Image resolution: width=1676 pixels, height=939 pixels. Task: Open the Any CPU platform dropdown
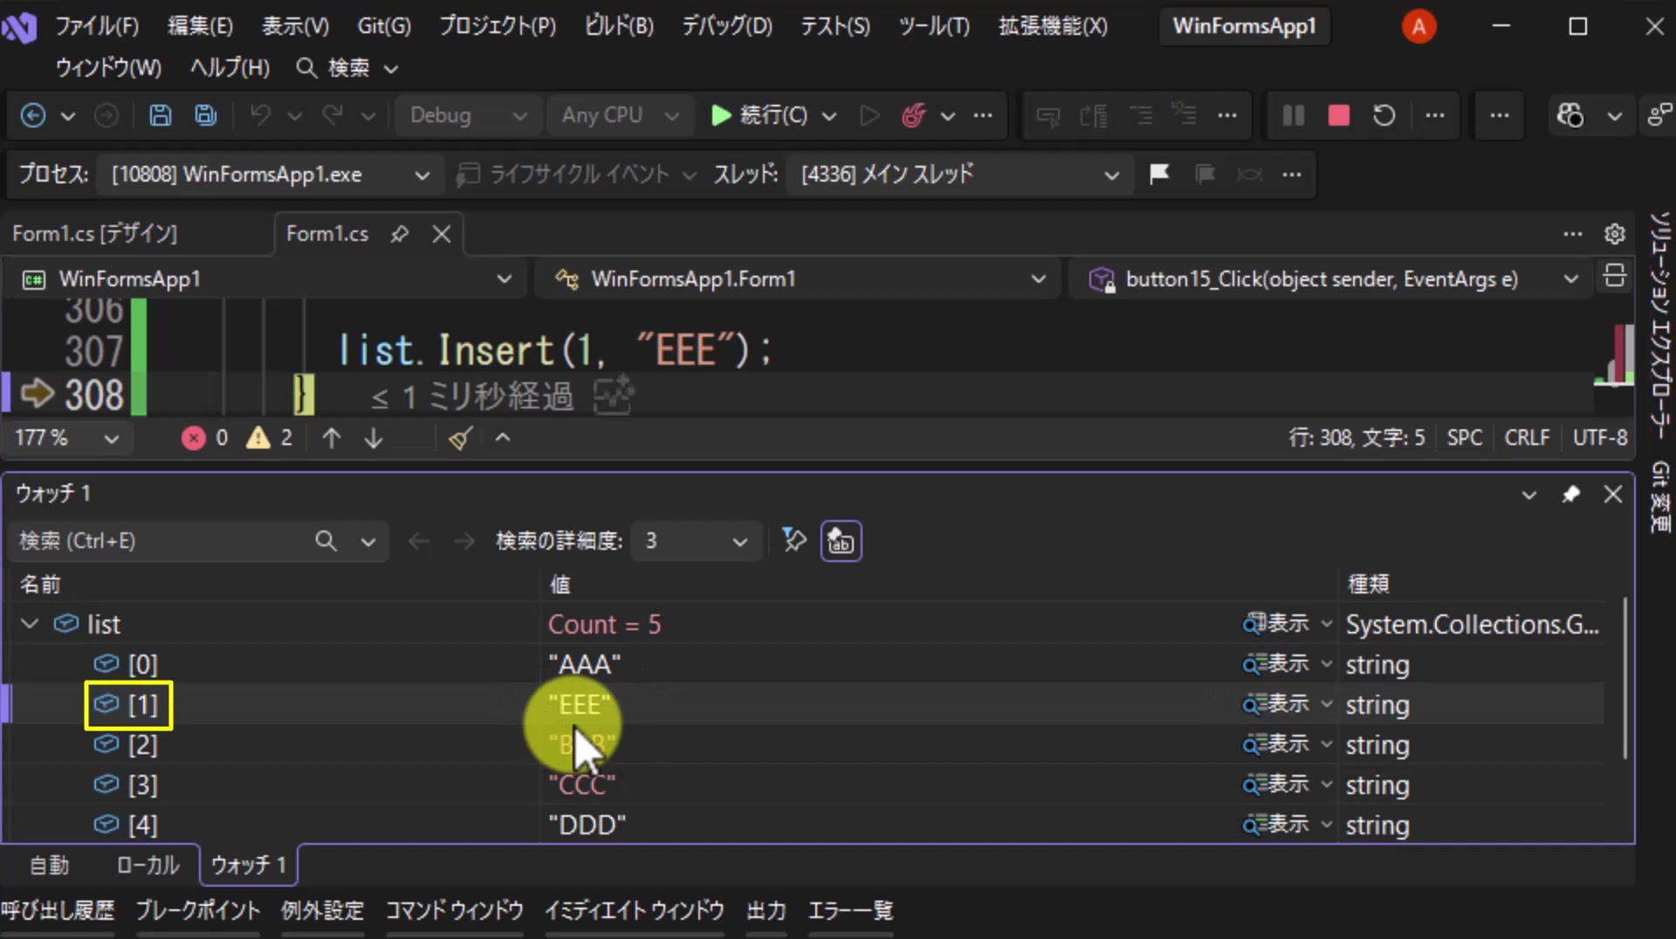coord(620,115)
